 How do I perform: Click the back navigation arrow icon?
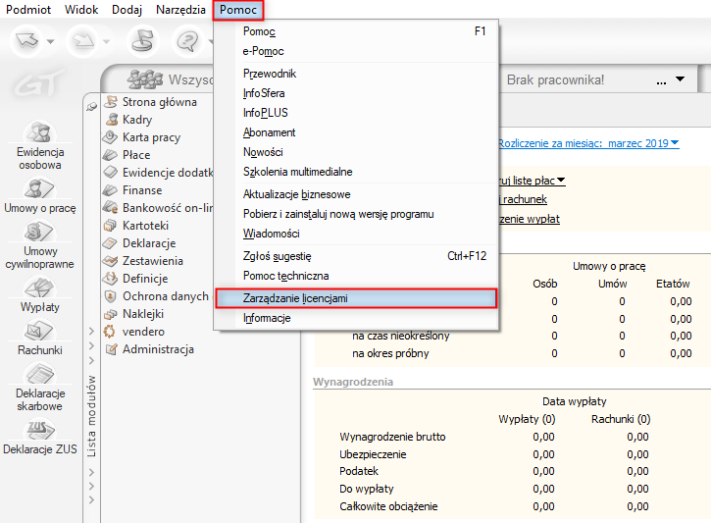[x=26, y=41]
